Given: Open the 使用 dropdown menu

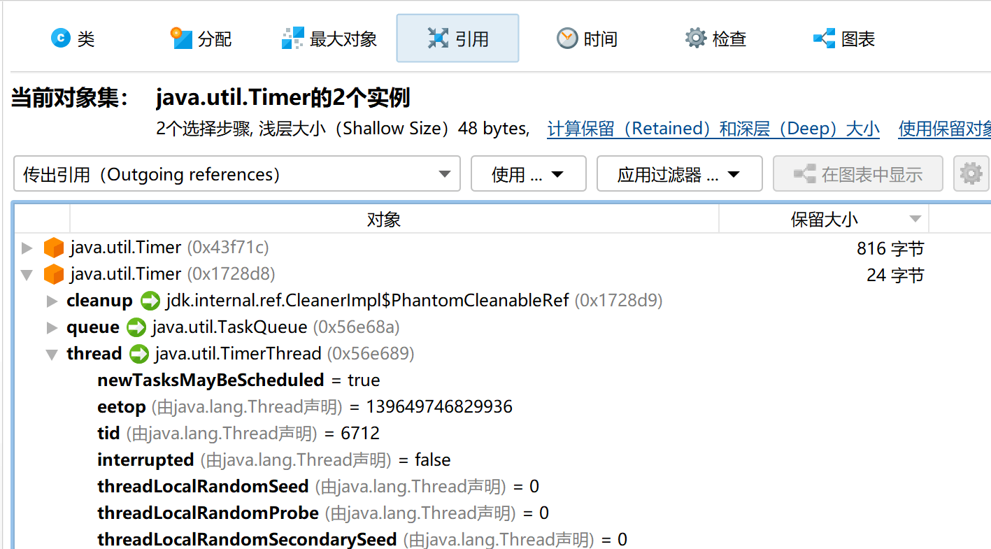Looking at the screenshot, I should coord(528,173).
